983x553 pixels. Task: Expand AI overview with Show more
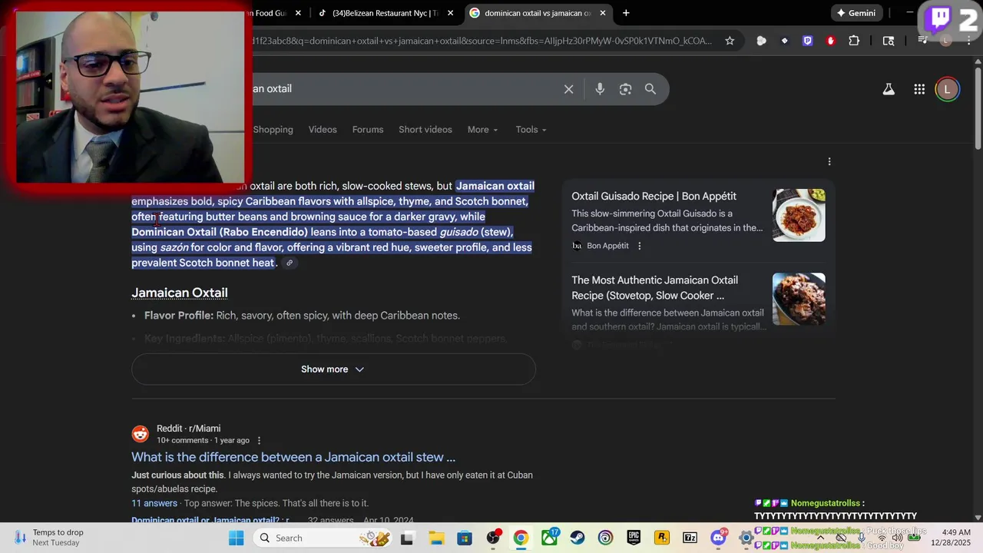point(333,369)
